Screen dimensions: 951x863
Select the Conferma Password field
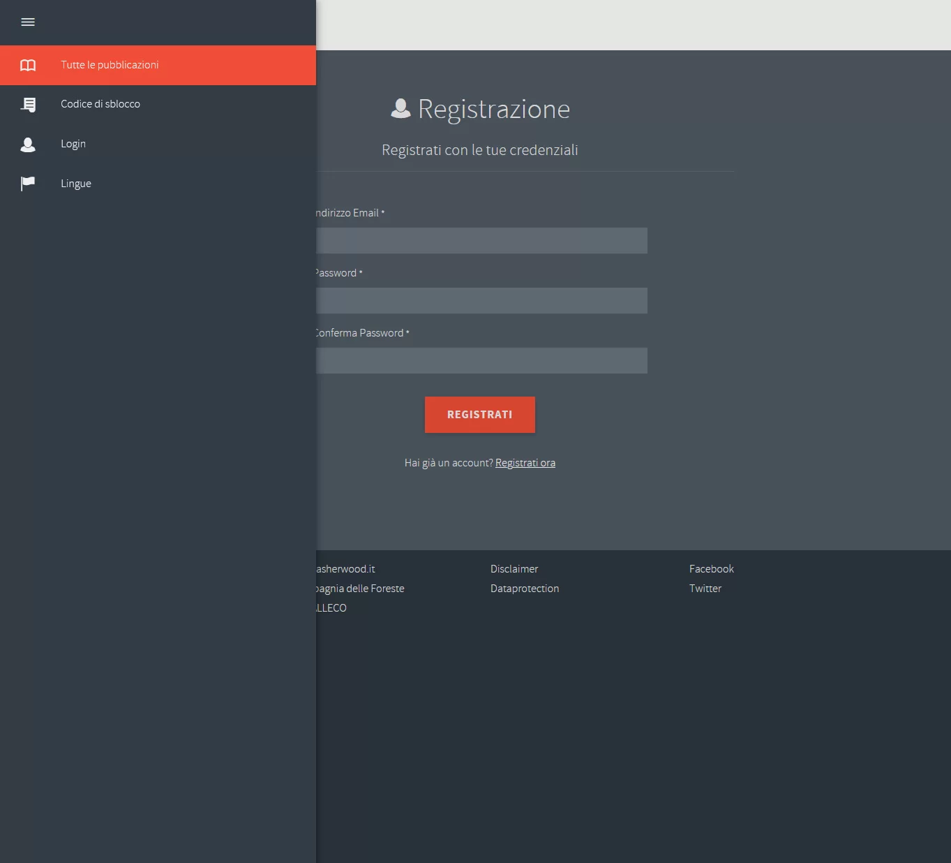pos(481,361)
